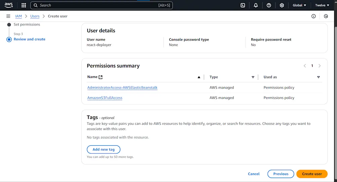
Task: Open the help question mark icon
Action: click(269, 5)
